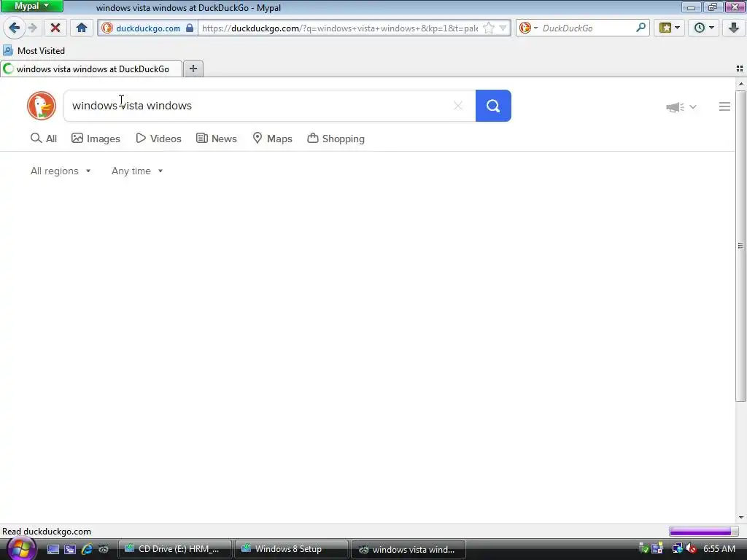Image resolution: width=747 pixels, height=560 pixels.
Task: Switch to CD Drive (E:) HRM taskbar window
Action: pos(175,549)
